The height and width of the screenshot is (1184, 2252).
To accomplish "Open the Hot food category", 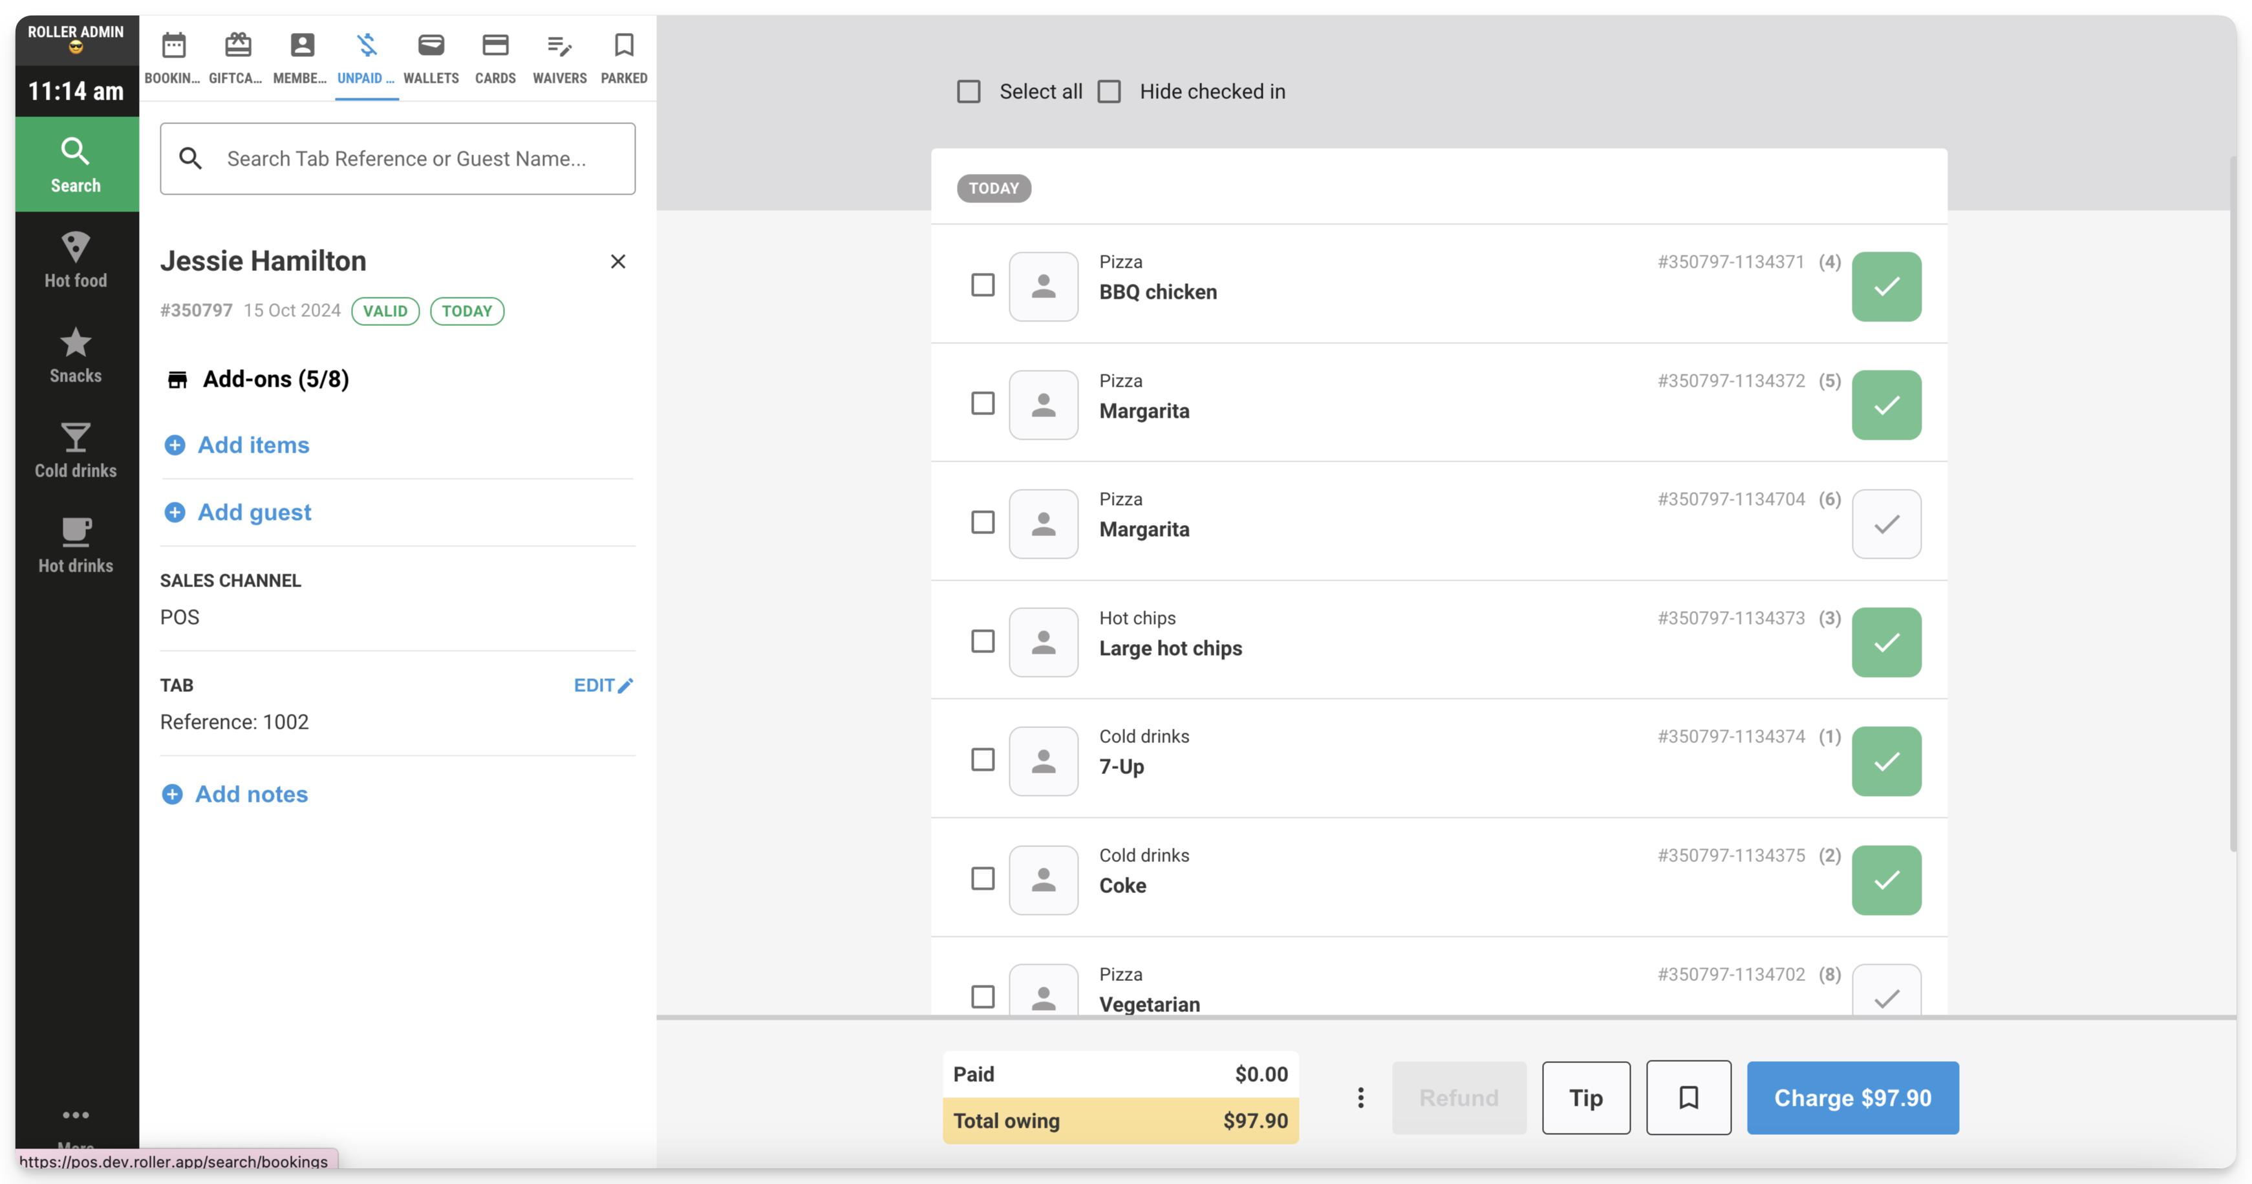I will (76, 260).
